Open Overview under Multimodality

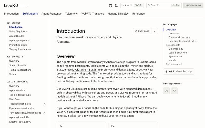(14, 61)
